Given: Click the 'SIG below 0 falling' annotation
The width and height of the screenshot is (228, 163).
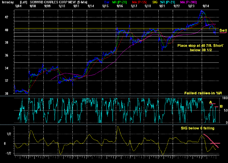Looking at the screenshot, I should [198, 128].
